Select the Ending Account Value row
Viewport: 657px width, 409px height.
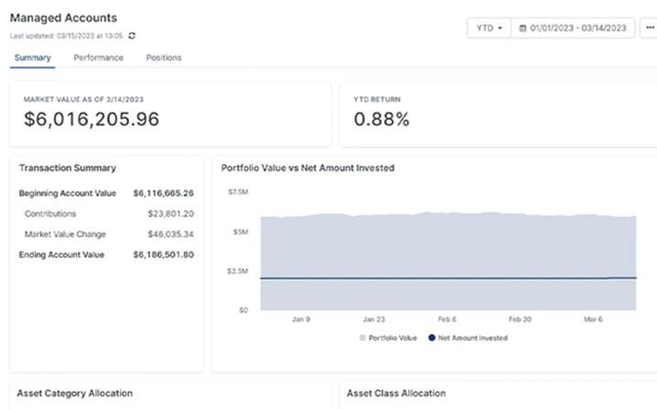point(106,254)
